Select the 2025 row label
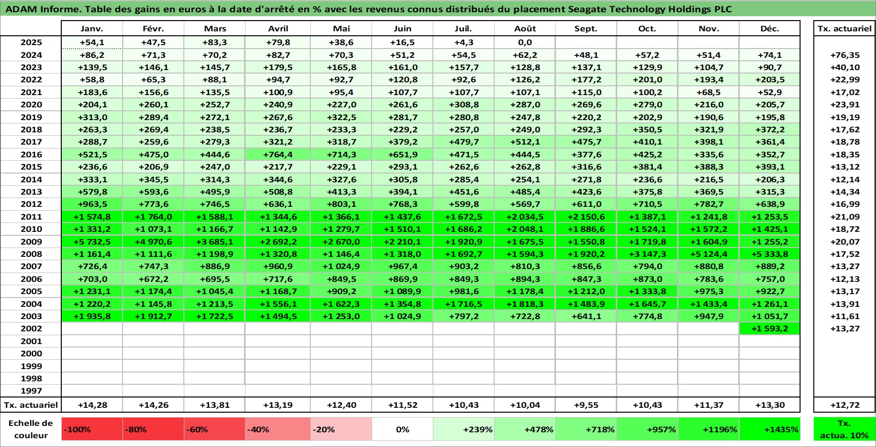The height and width of the screenshot is (447, 876). (x=31, y=43)
